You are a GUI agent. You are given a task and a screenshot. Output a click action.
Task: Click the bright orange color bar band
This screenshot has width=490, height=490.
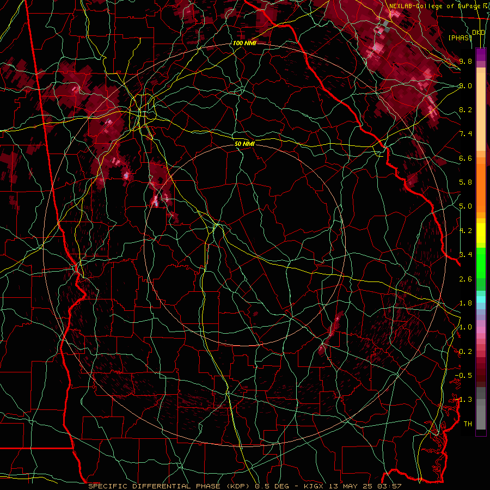pyautogui.click(x=481, y=188)
